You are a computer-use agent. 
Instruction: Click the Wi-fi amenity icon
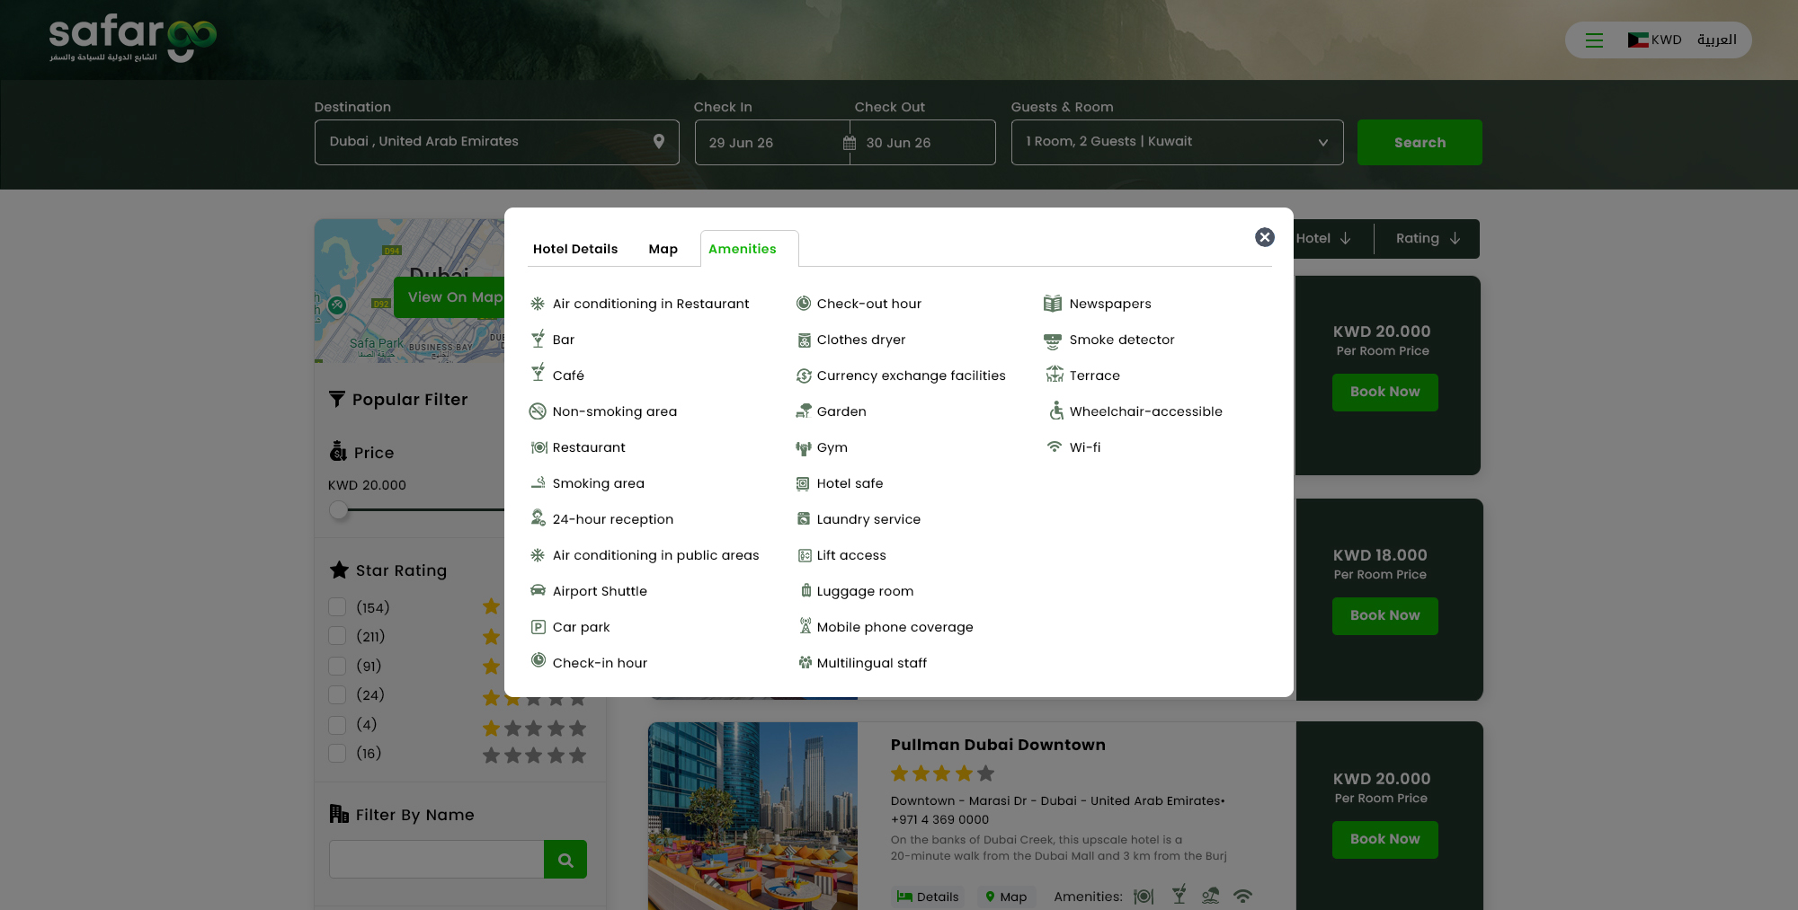1054,447
